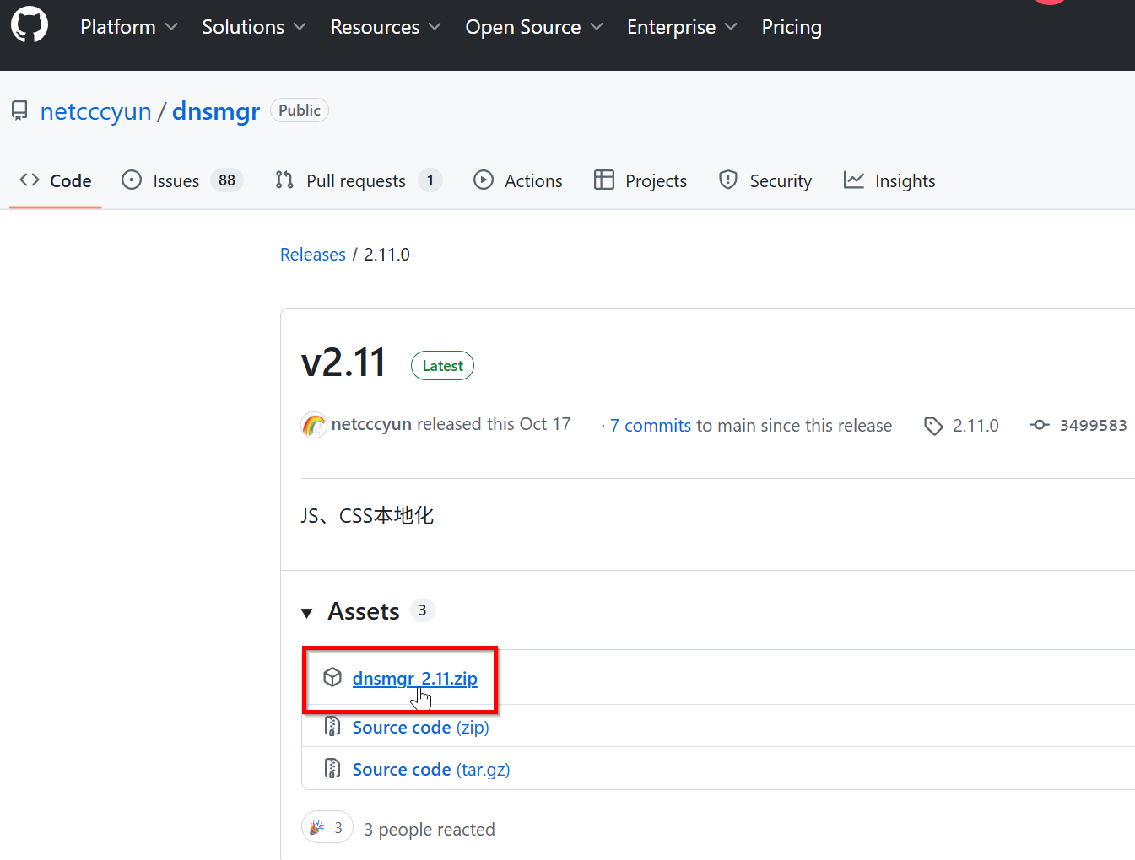Screen dimensions: 1135x860
Task: Click the zip file icon beside Source code (zip)
Action: [x=332, y=726]
